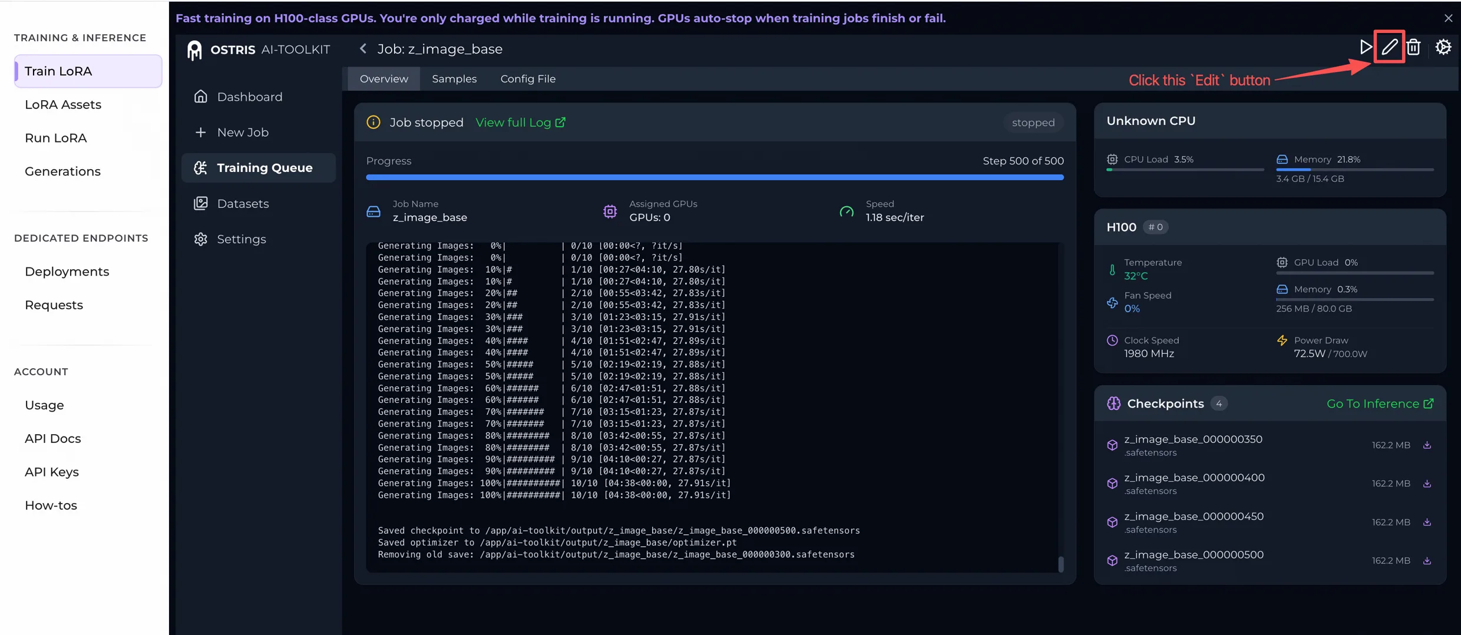Switch to the Samples tab
This screenshot has width=1461, height=635.
tap(454, 79)
